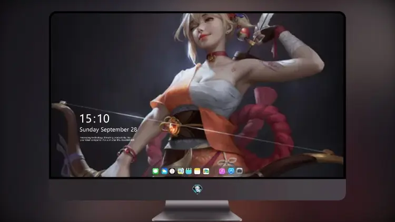This screenshot has height=222, width=395.
Task: Open the pink iTunes music app in dock
Action: tap(222, 171)
